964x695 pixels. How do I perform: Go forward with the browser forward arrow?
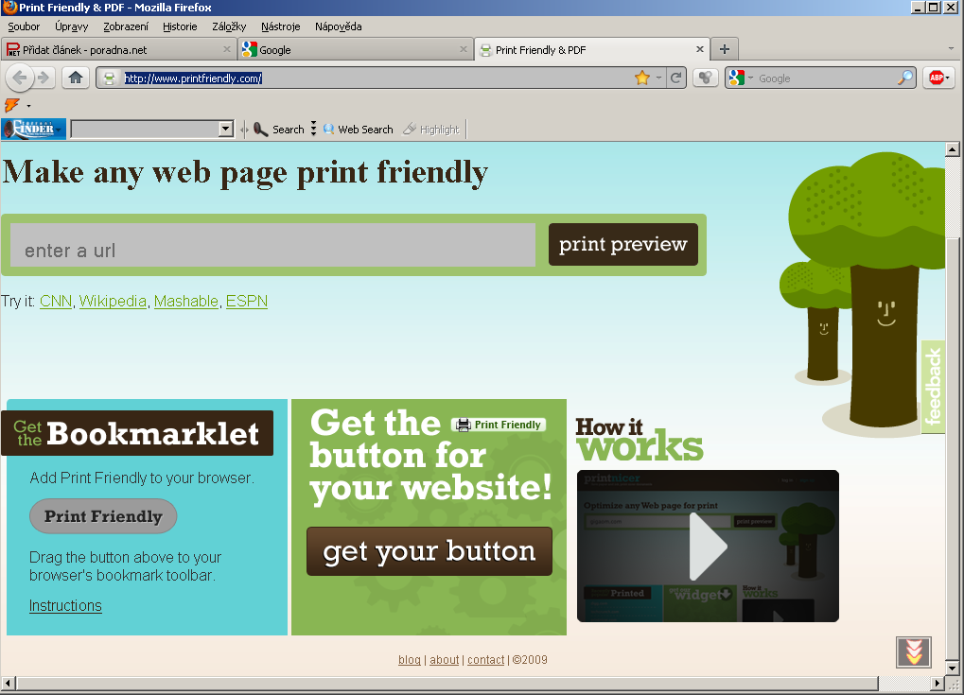[44, 78]
